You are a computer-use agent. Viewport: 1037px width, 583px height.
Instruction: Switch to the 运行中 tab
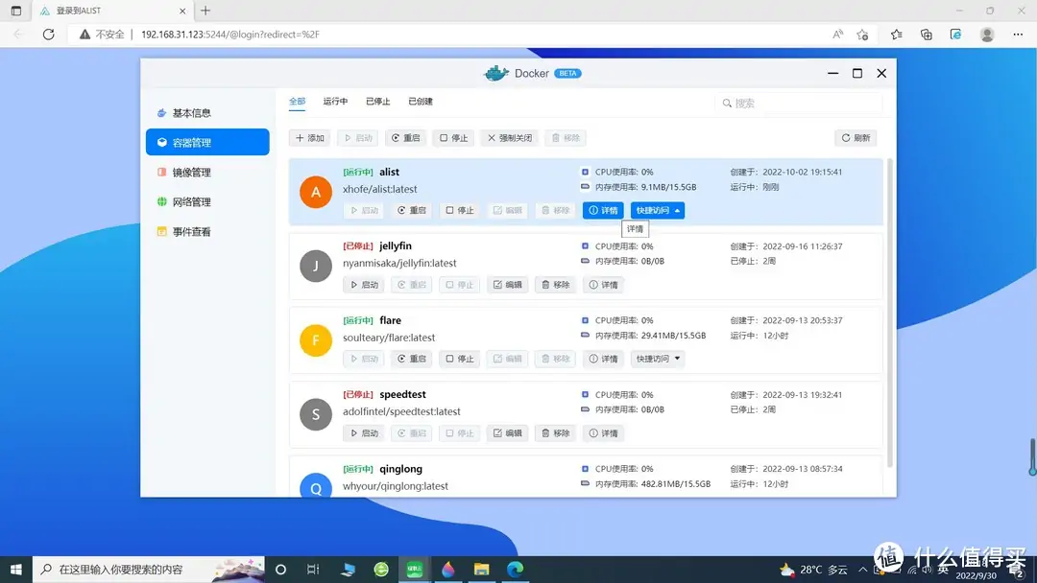pyautogui.click(x=333, y=101)
